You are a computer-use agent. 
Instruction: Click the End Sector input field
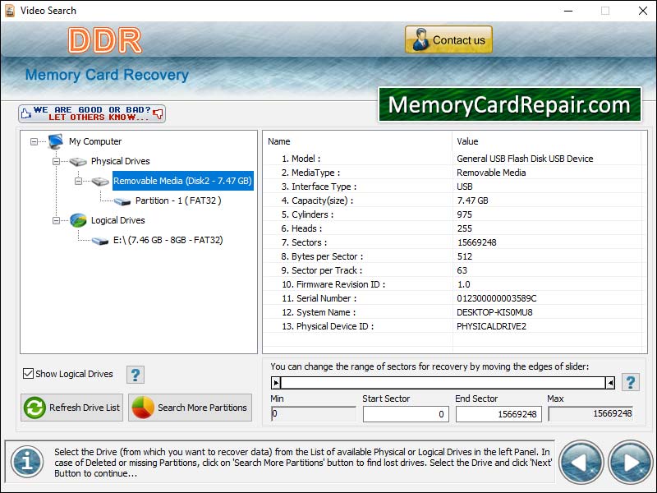click(498, 414)
